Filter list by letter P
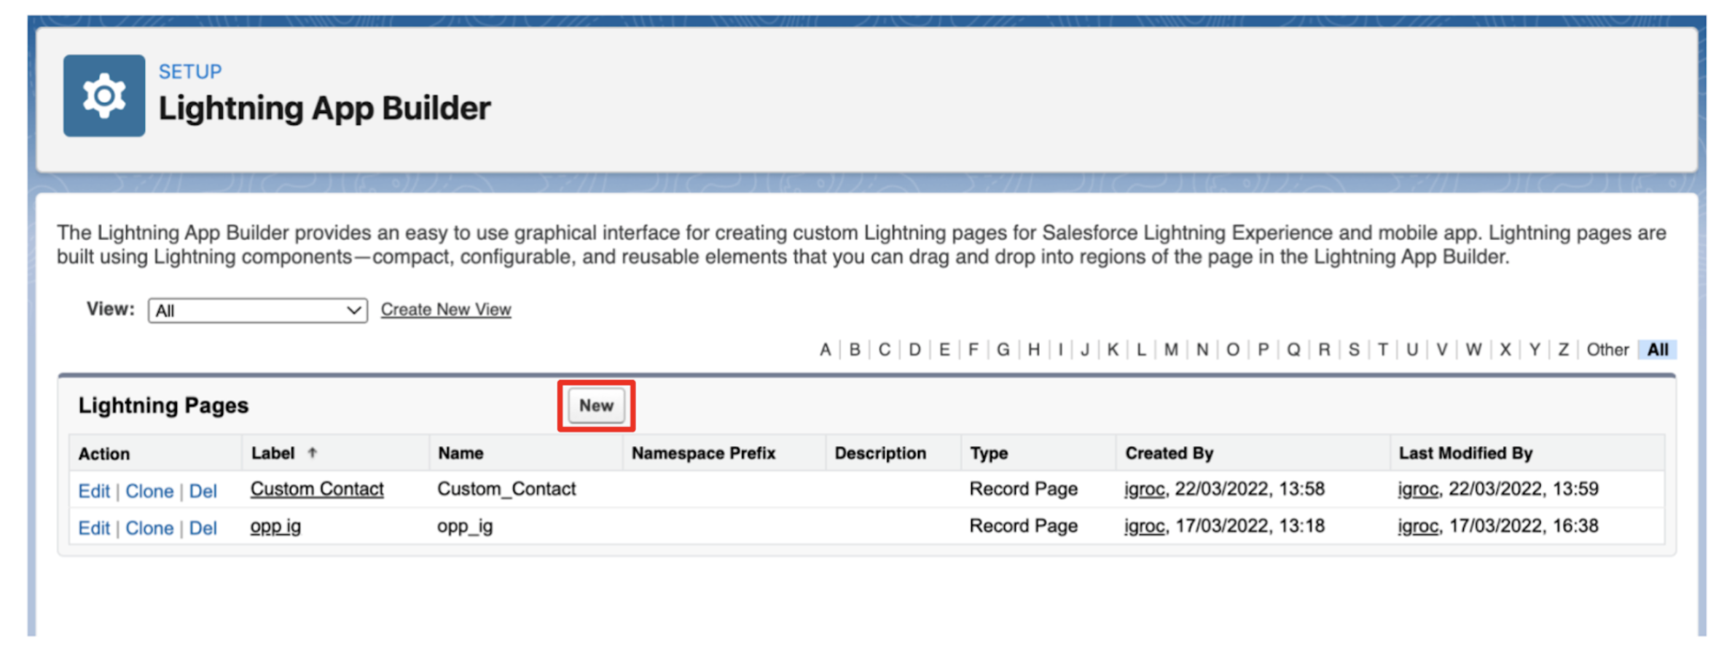 tap(1263, 350)
